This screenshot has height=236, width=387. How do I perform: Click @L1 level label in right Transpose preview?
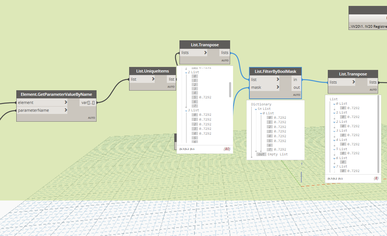pos(340,179)
